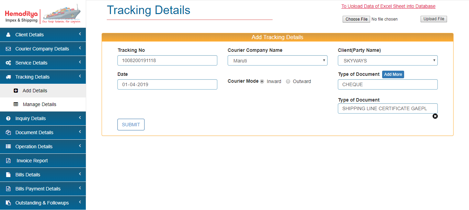Click the truck icon beside Tracking Details
Image resolution: width=469 pixels, height=210 pixels.
tap(8, 77)
